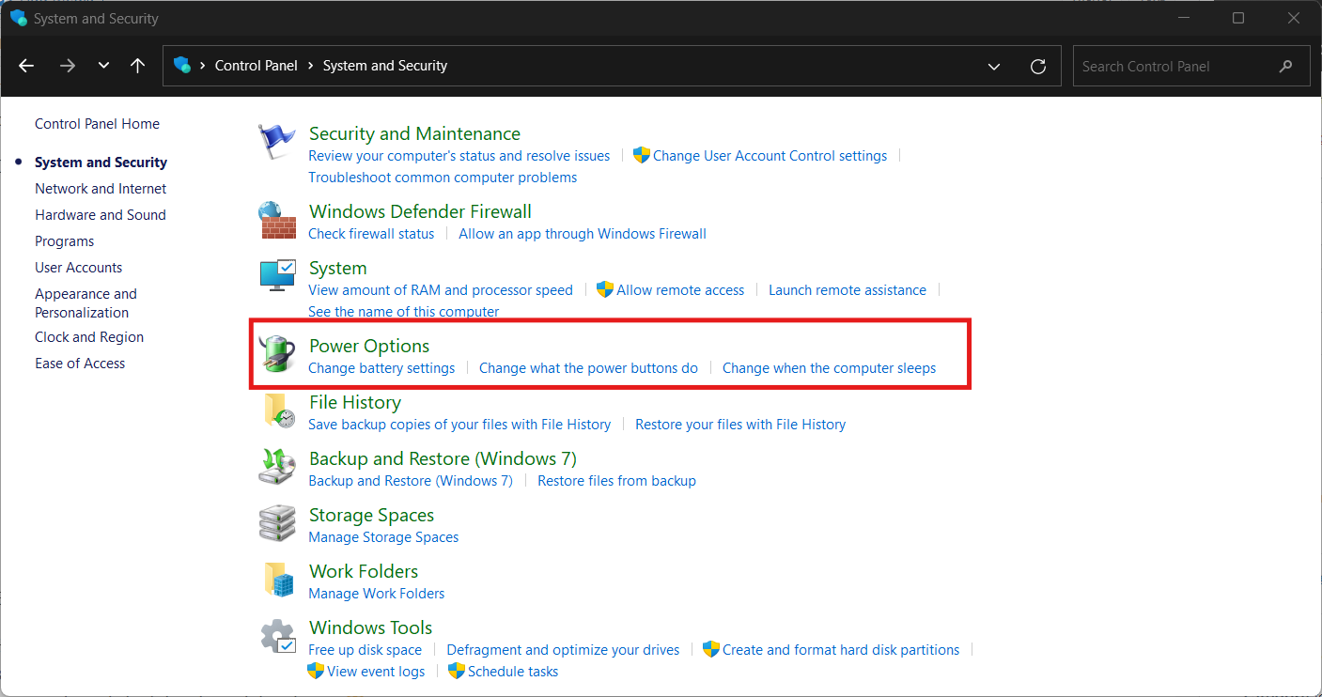Open the File History heading
Viewport: 1322px width, 697px height.
[355, 402]
